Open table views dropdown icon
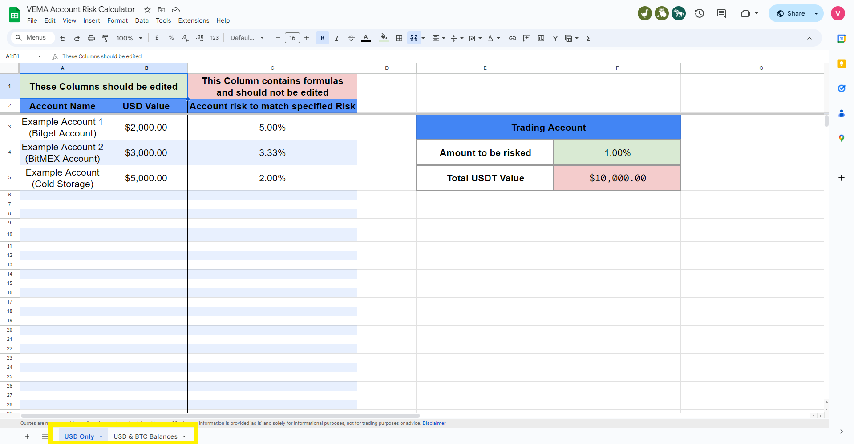Viewport: 854px width, 444px height. click(571, 38)
